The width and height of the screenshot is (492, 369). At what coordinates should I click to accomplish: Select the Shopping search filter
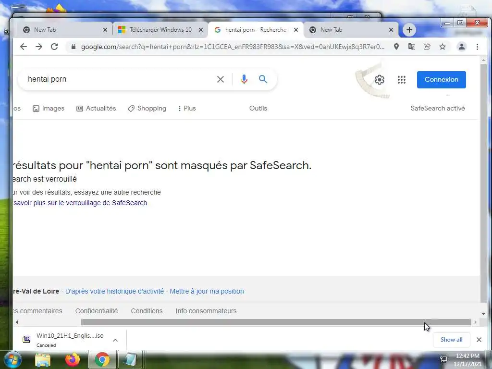pyautogui.click(x=147, y=108)
